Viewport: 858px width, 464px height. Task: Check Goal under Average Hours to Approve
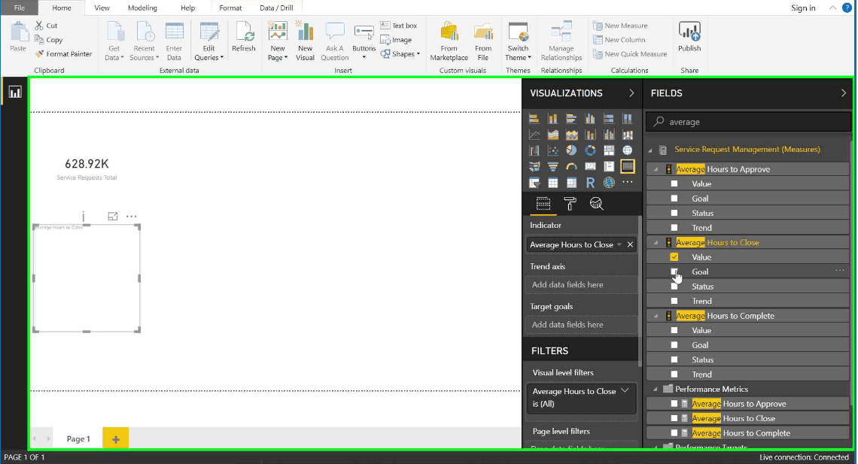tap(674, 199)
